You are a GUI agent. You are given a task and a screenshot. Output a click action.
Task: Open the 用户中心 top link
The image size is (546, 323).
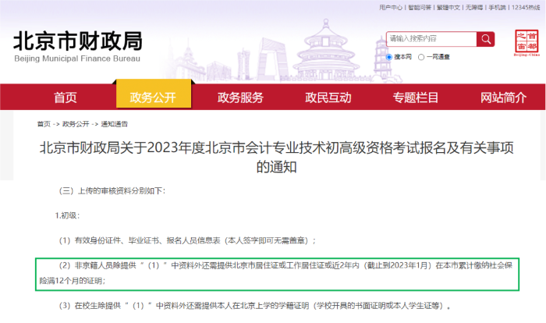pyautogui.click(x=391, y=7)
